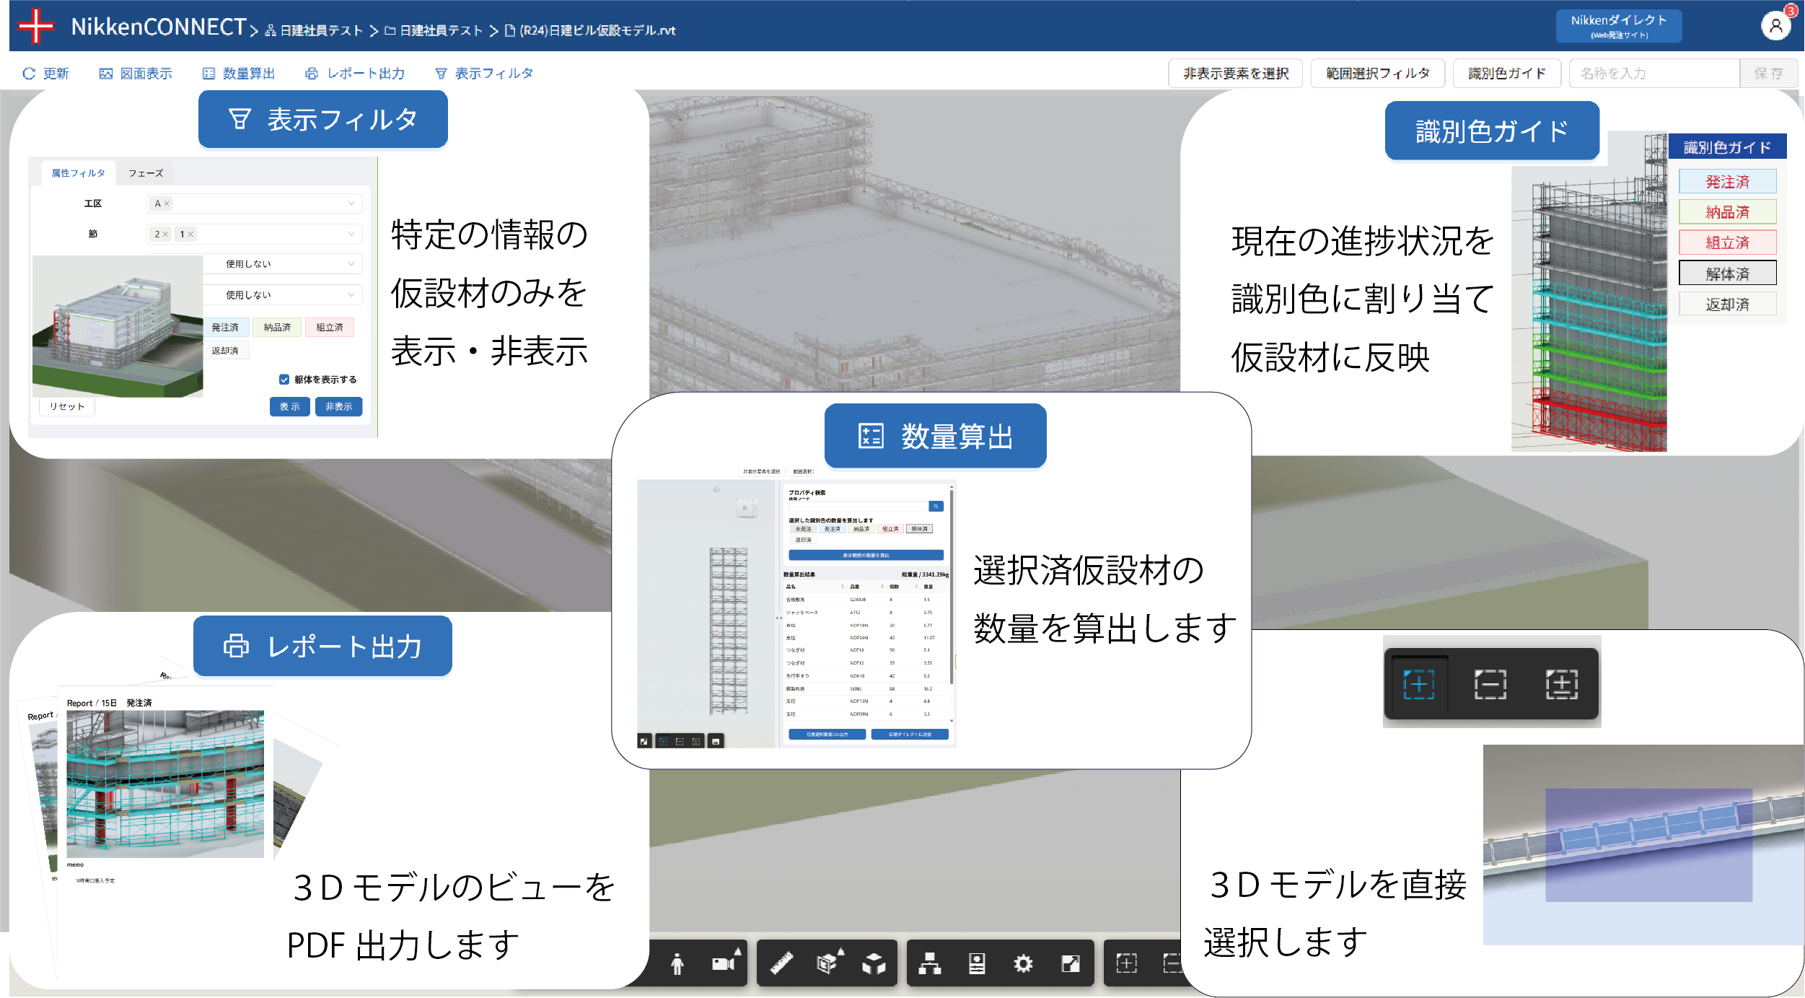
Task: Click the 名称を入力 text field
Action: pyautogui.click(x=1654, y=74)
